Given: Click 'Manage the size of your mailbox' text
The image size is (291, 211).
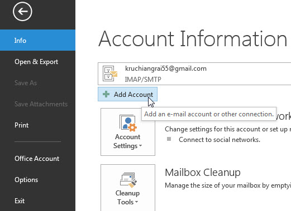Looking at the screenshot, I should click(x=213, y=185).
